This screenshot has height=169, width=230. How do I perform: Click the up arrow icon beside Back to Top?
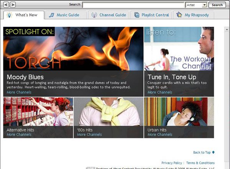click(x=213, y=152)
